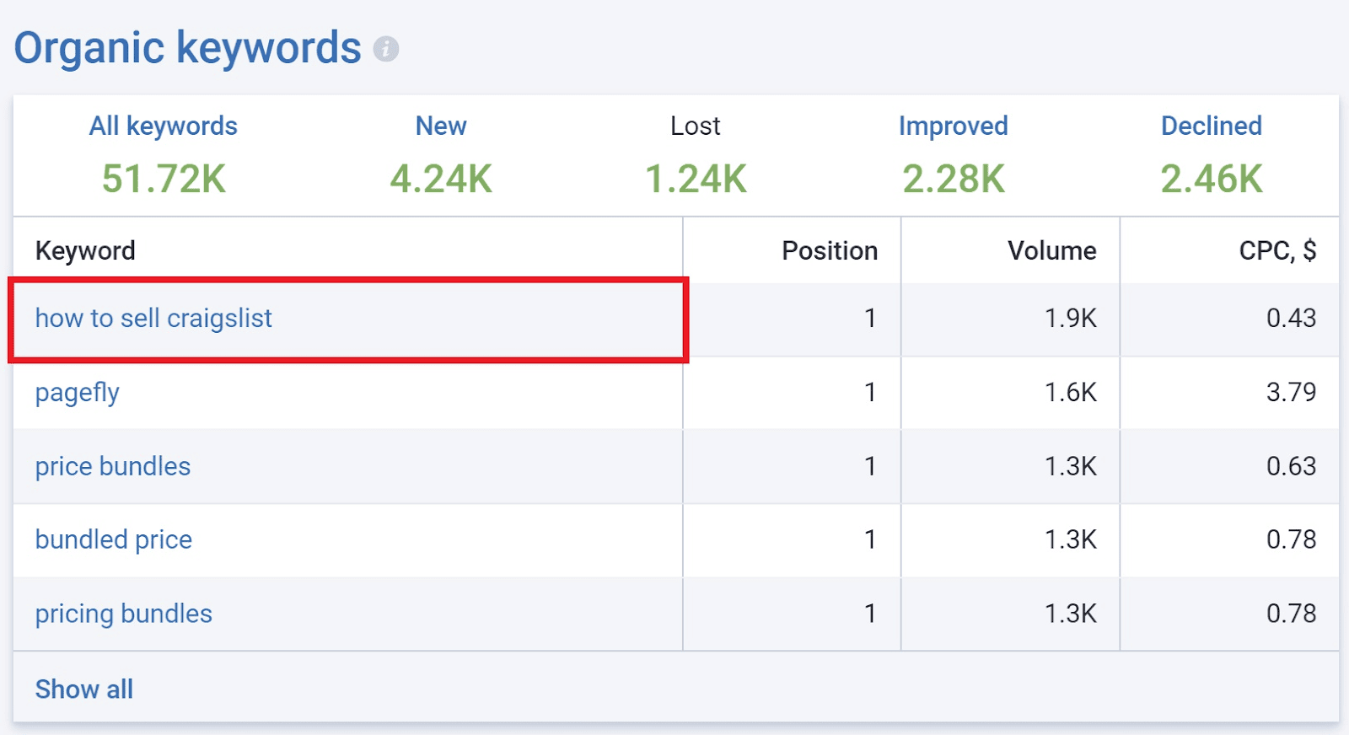Open the 'how to sell craigslist' keyword
Viewport: 1349px width, 735px height.
[x=153, y=319]
